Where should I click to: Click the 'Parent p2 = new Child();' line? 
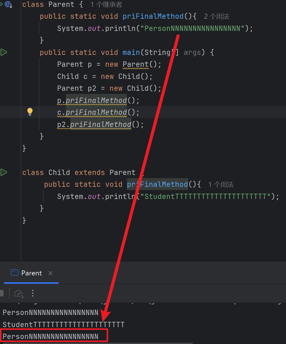pyautogui.click(x=109, y=88)
